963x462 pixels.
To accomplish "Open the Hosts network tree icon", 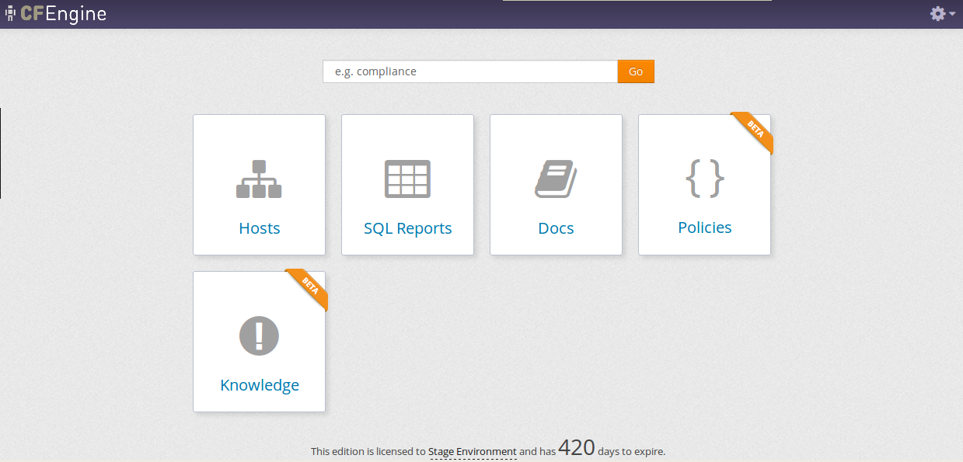I will tap(259, 179).
